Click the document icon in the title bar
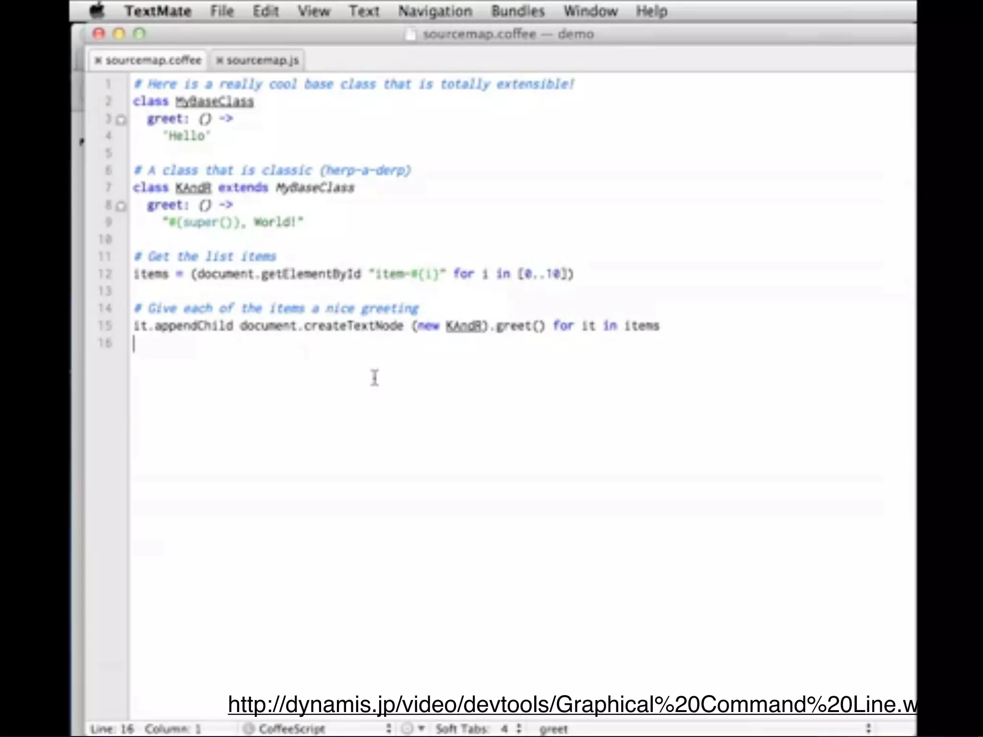 [411, 35]
